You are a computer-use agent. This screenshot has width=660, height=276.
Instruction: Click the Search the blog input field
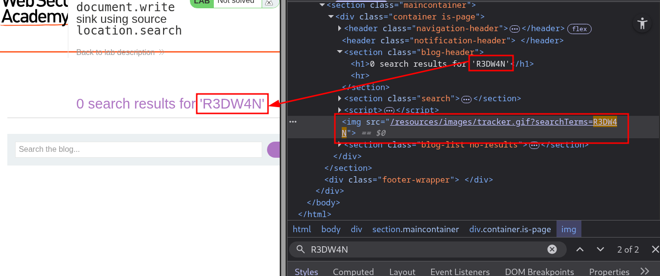point(139,149)
